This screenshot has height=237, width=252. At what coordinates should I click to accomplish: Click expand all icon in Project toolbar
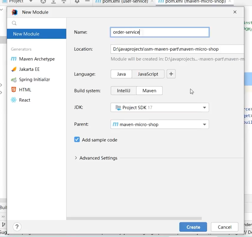pyautogui.click(x=53, y=1)
